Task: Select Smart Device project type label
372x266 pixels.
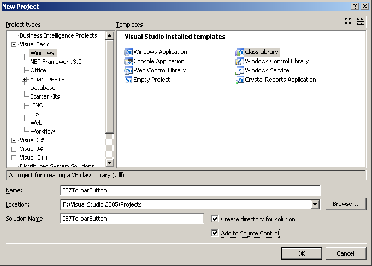Action: point(48,79)
